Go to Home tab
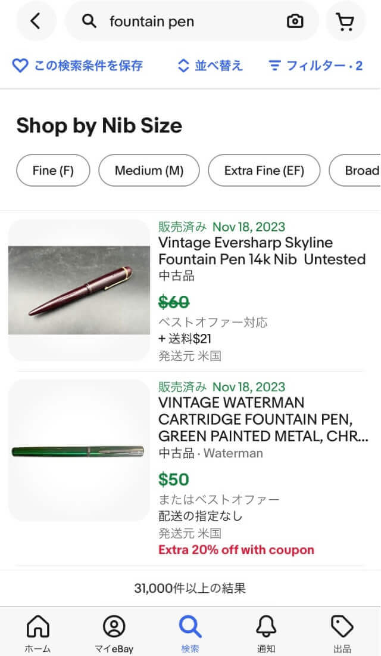 [x=38, y=633]
